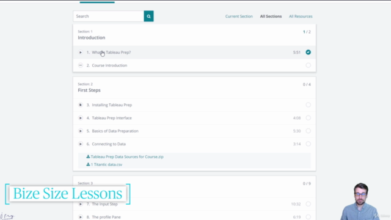This screenshot has width=391, height=220.
Task: Play Basics of Data Preparation icon
Action: tap(80, 131)
